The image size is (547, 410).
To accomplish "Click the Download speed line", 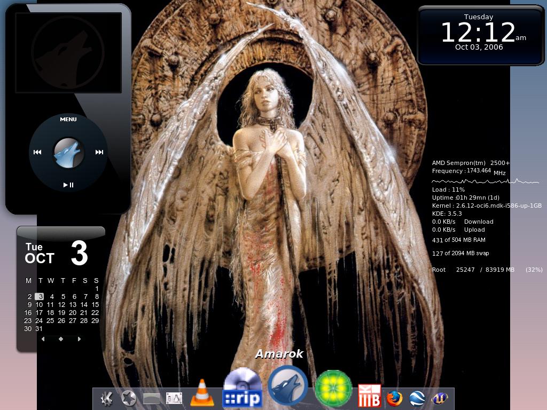I will coord(463,222).
